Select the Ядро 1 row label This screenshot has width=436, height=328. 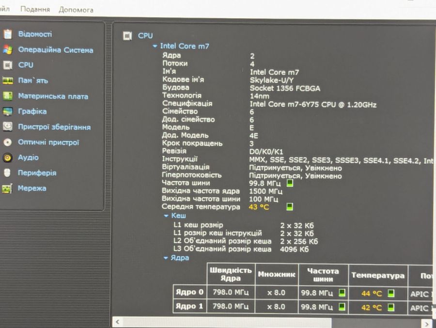pyautogui.click(x=189, y=306)
